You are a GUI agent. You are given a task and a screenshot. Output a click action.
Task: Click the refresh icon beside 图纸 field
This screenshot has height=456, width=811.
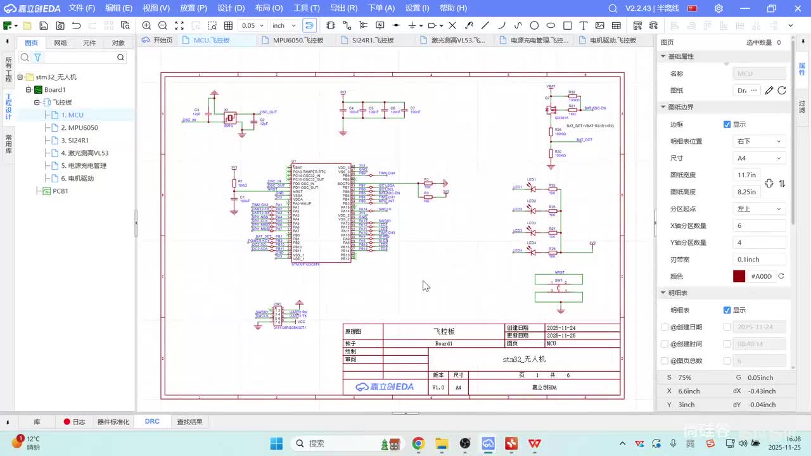pos(782,91)
